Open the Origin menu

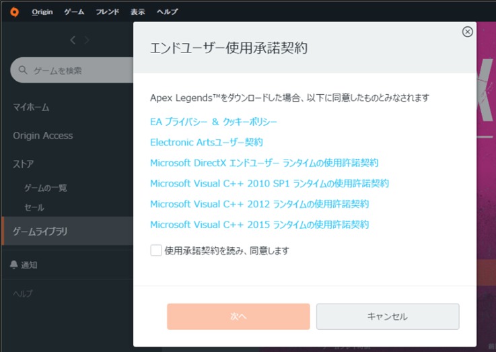(42, 12)
